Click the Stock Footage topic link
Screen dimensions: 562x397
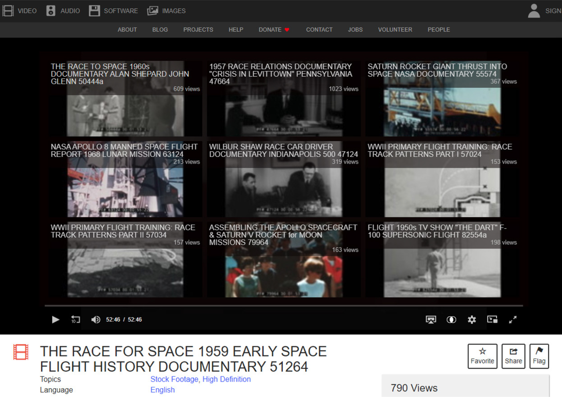click(174, 379)
